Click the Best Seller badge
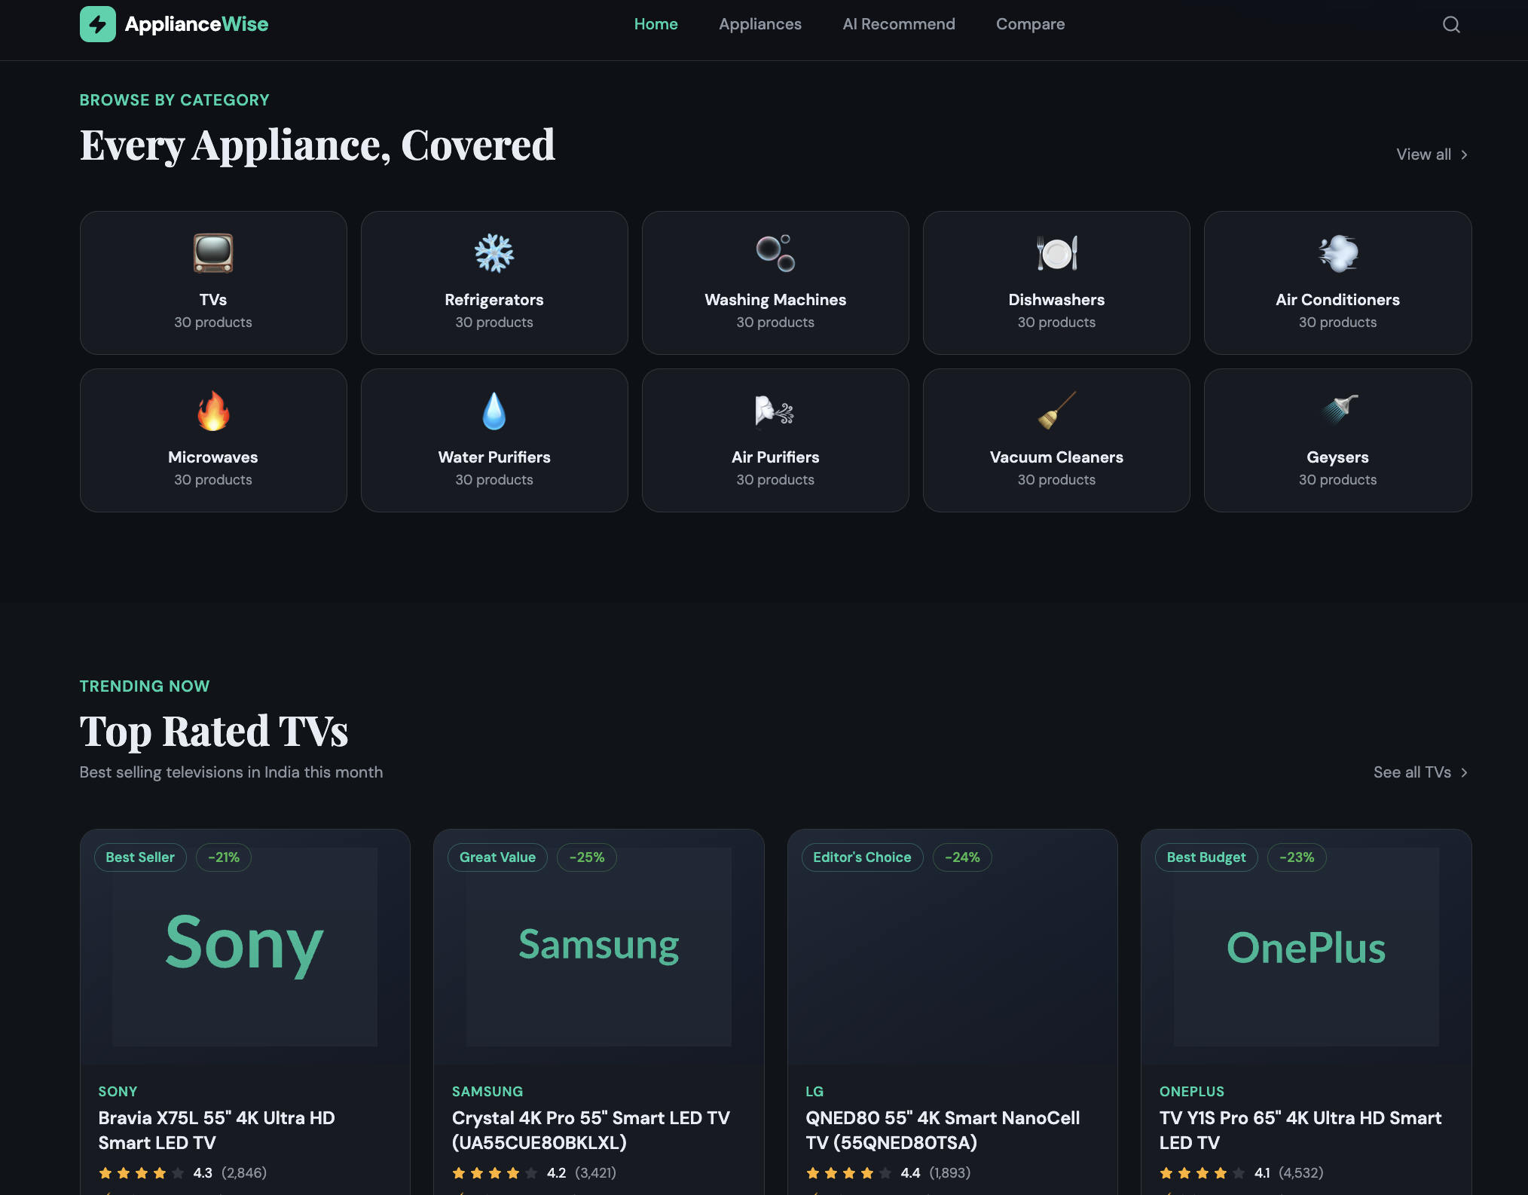This screenshot has width=1528, height=1195. click(x=140, y=857)
